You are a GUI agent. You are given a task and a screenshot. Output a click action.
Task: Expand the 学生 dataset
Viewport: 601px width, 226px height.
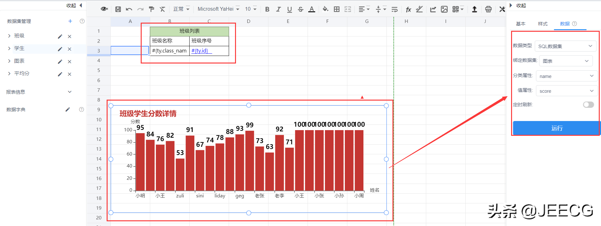click(x=9, y=48)
